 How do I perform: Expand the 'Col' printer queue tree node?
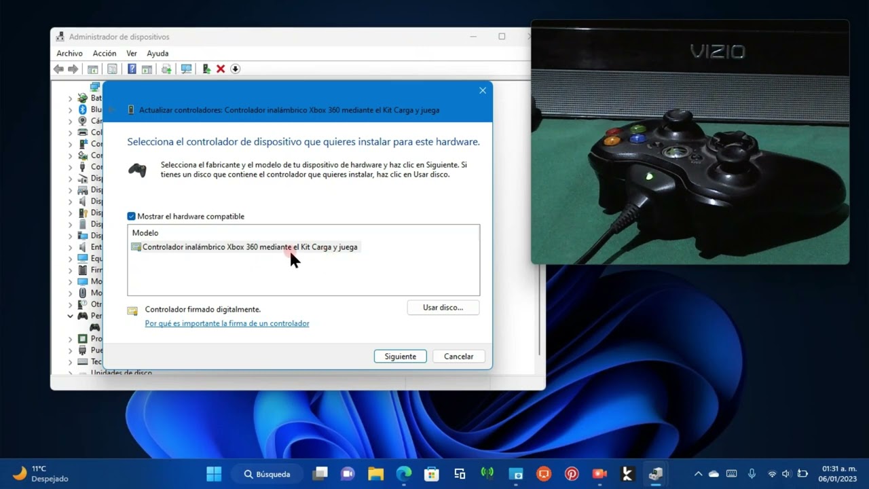70,133
